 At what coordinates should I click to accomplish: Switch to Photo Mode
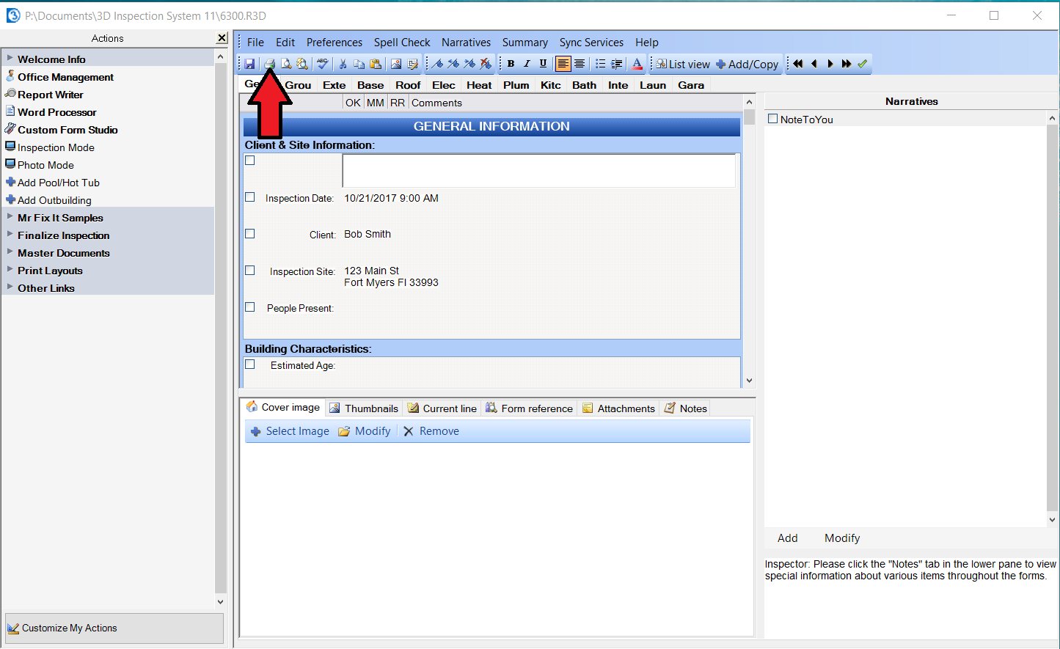click(x=45, y=165)
